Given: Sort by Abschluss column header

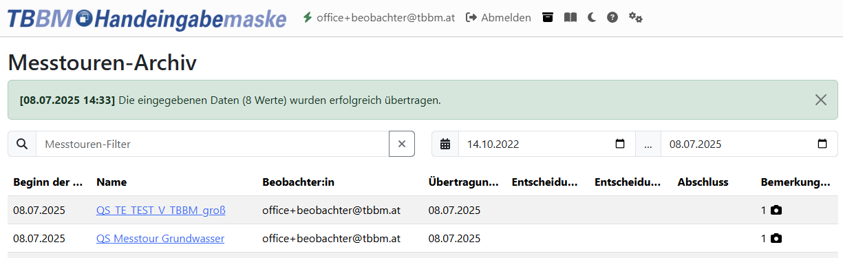Looking at the screenshot, I should (x=703, y=182).
